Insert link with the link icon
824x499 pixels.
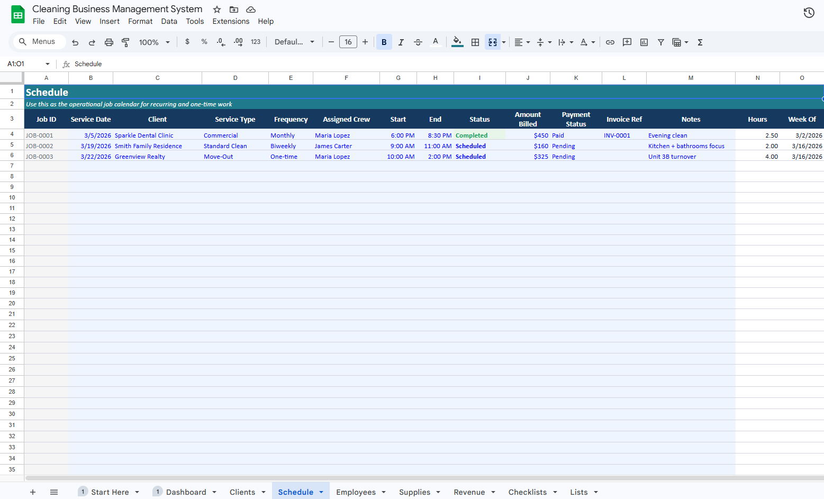tap(610, 42)
